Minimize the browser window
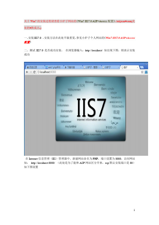This screenshot has width=159, height=225. (x=146, y=64)
